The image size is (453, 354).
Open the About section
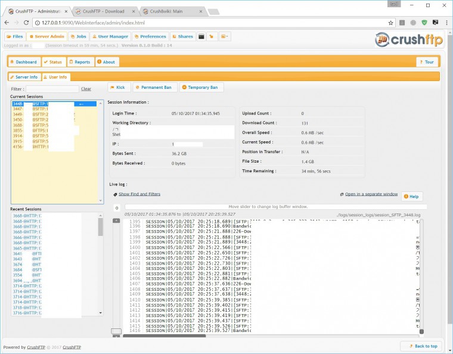point(106,62)
